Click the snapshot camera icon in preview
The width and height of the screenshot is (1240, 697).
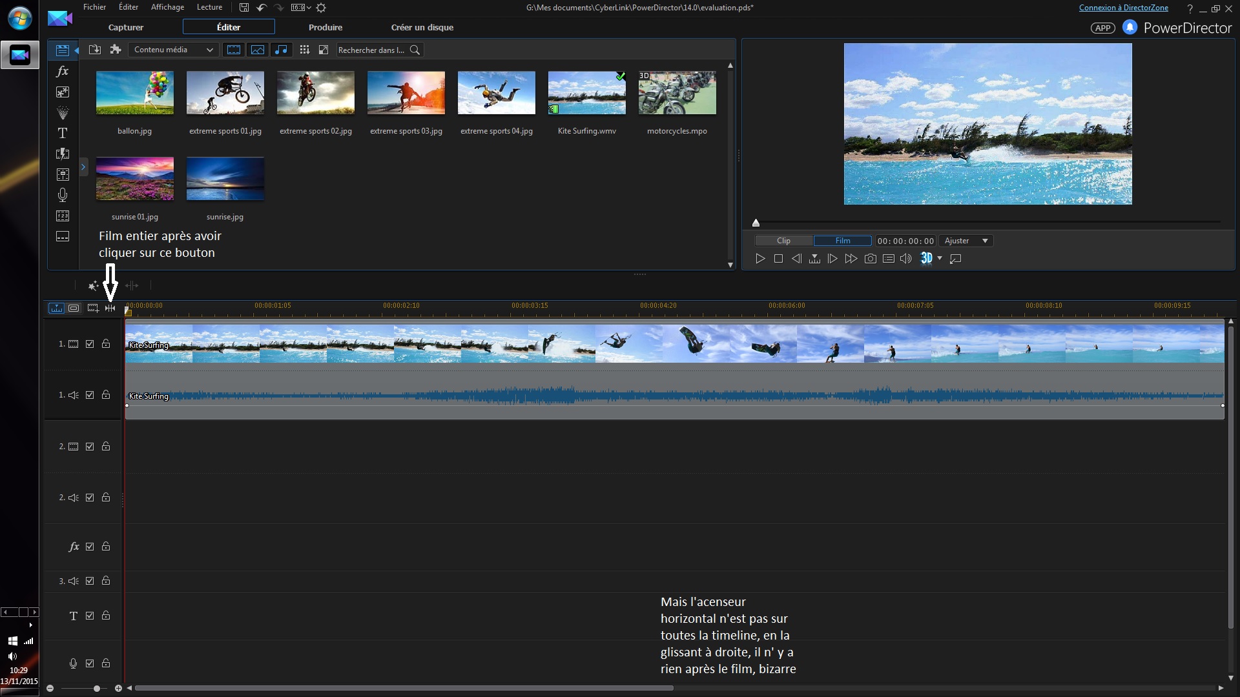870,259
